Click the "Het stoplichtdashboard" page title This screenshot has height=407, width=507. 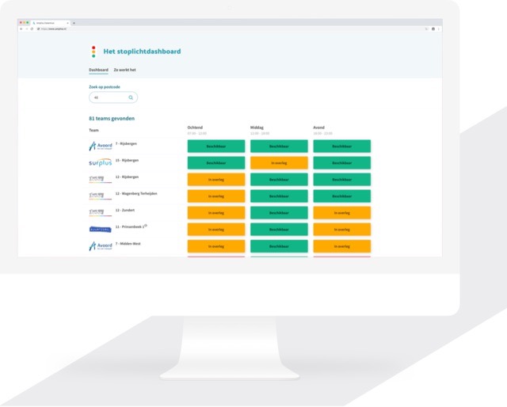pos(142,51)
